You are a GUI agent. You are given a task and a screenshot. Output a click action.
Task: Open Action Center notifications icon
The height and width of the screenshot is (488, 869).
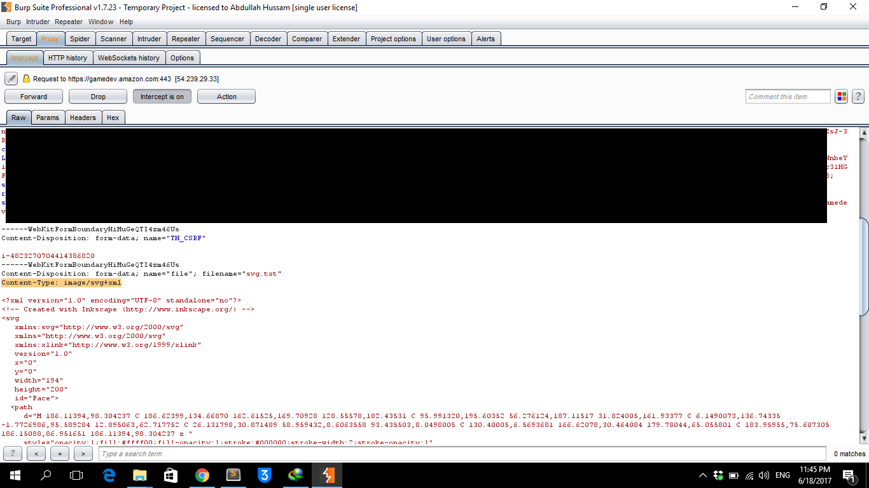click(x=849, y=475)
